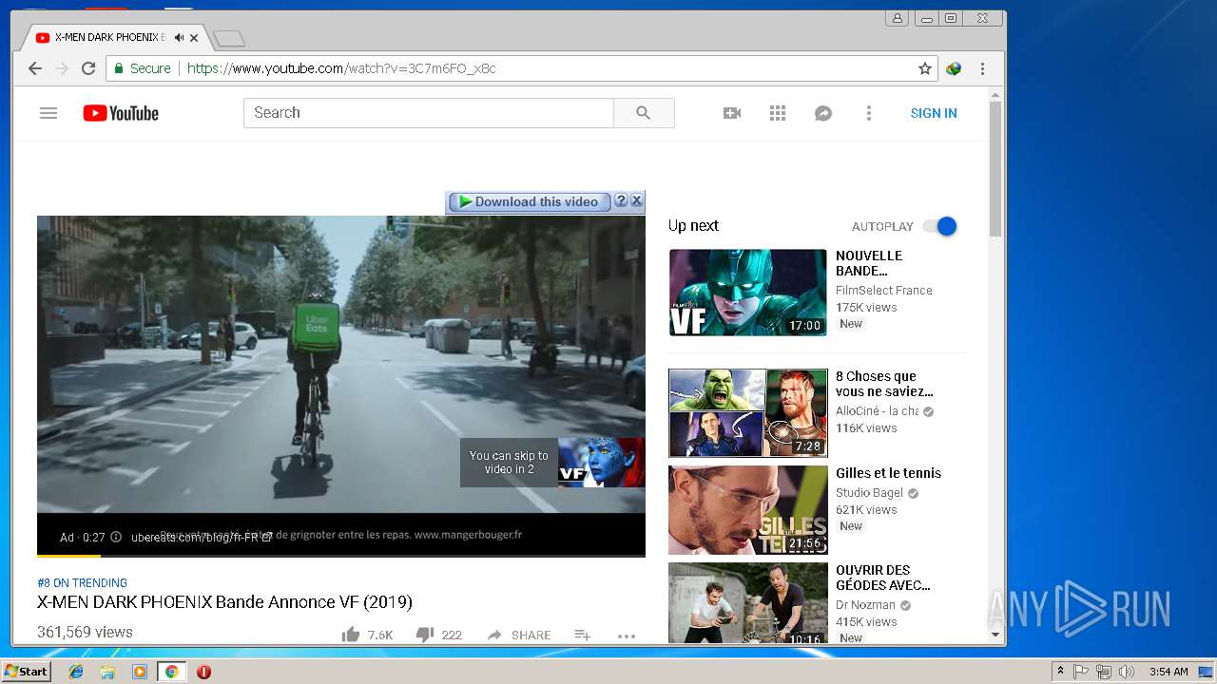The width and height of the screenshot is (1217, 684).
Task: Open the Gilles et le tennis thumbnail
Action: [x=748, y=510]
